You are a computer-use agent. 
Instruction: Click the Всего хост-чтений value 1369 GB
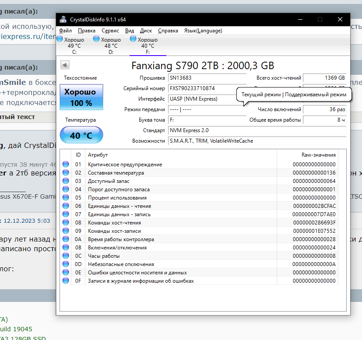(325, 78)
